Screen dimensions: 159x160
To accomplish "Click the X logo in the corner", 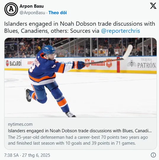I will [x=153, y=6].
